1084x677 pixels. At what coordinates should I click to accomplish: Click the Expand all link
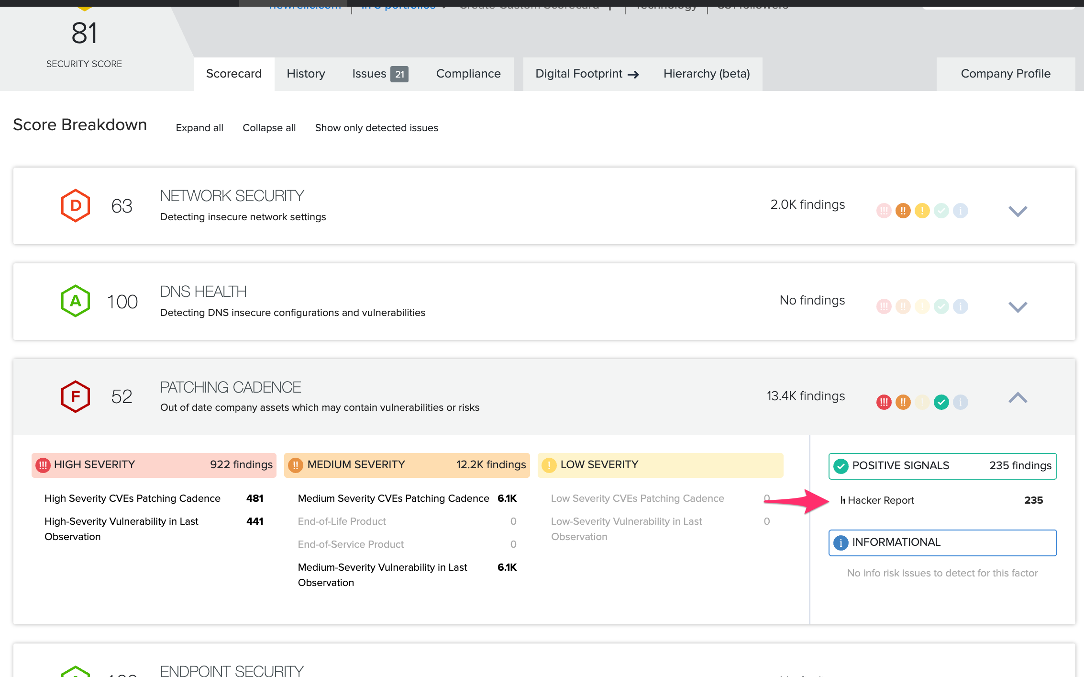click(199, 128)
